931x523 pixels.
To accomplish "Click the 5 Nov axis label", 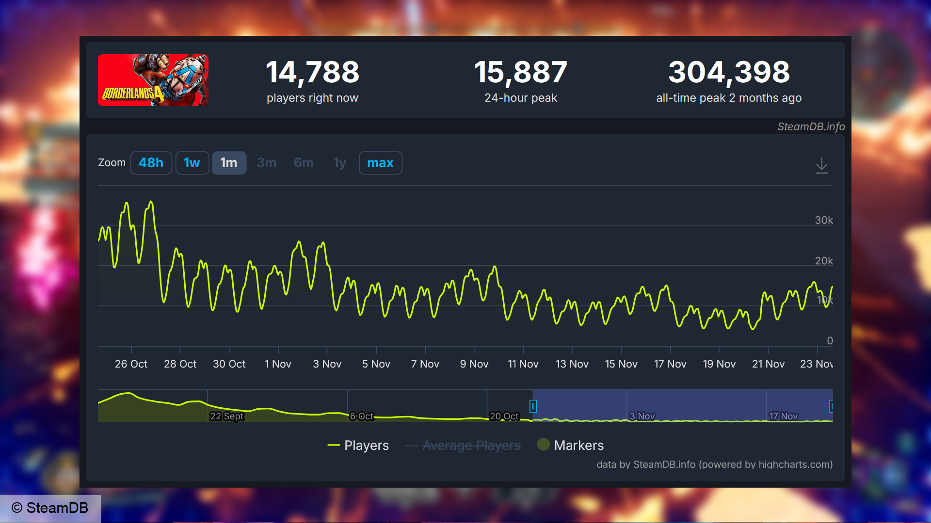I will (x=376, y=364).
